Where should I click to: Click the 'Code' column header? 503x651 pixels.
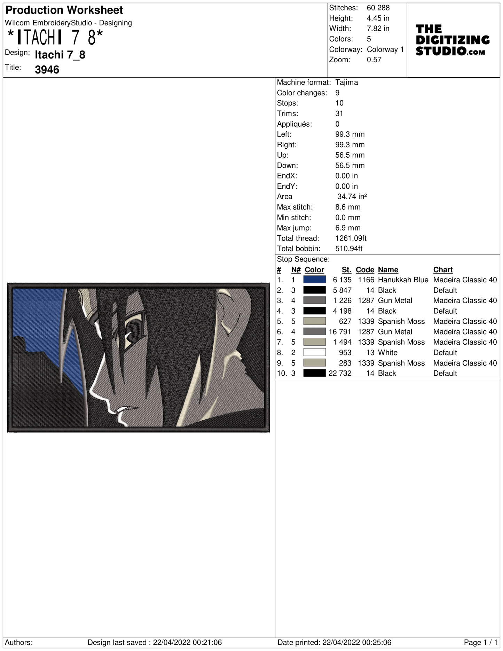(x=365, y=269)
